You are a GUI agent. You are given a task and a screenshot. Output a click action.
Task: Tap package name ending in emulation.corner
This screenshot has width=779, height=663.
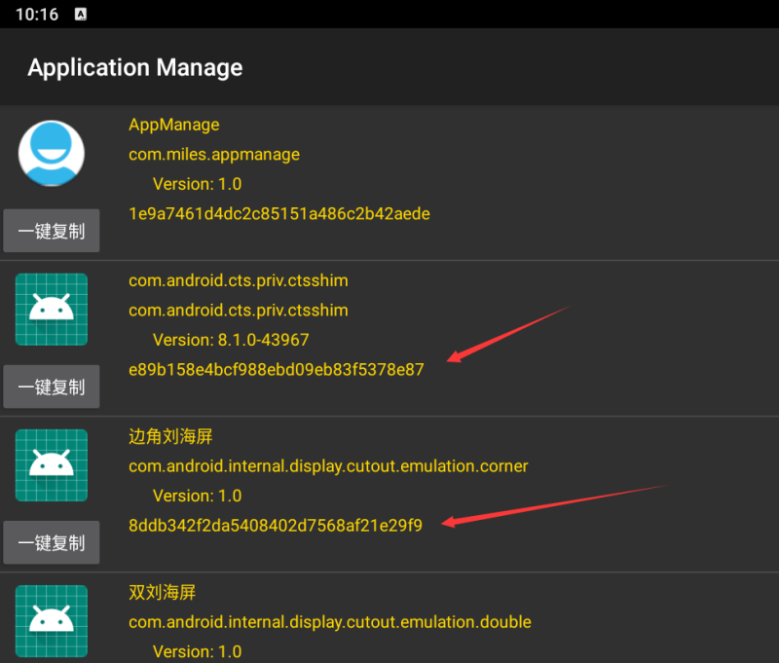(328, 465)
